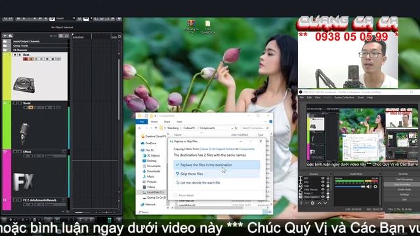Toggle visibility of Color Source in OBS
The image size is (420, 236).
pos(322,189)
